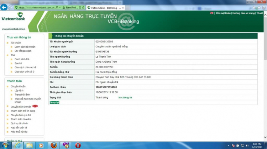Open Thanh toán thẻ tín dụng

(x=23, y=111)
